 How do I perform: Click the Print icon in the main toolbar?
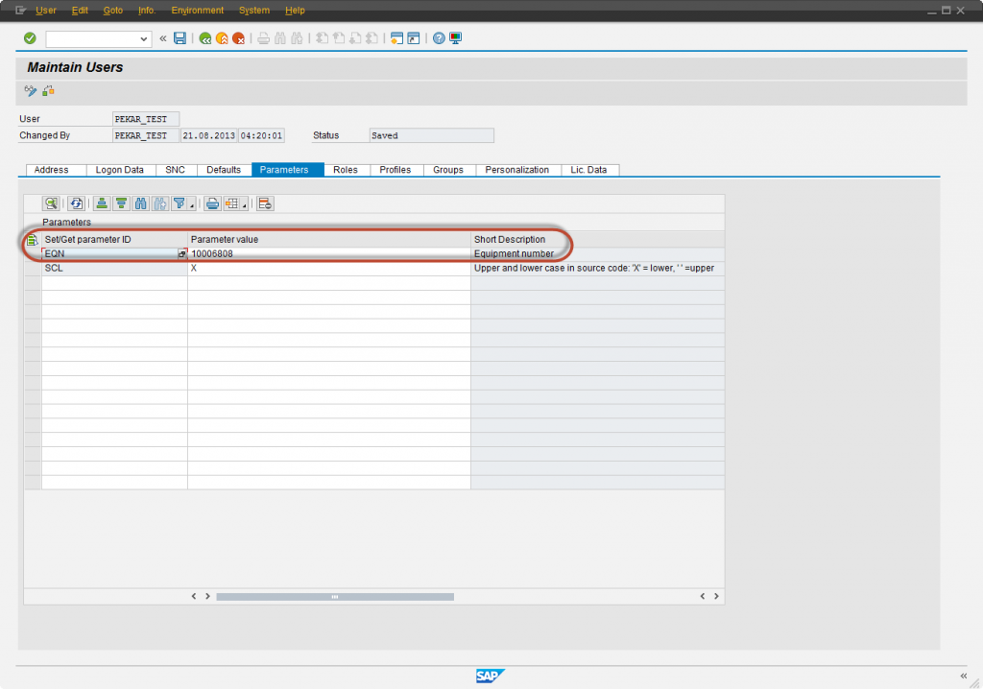(x=264, y=39)
